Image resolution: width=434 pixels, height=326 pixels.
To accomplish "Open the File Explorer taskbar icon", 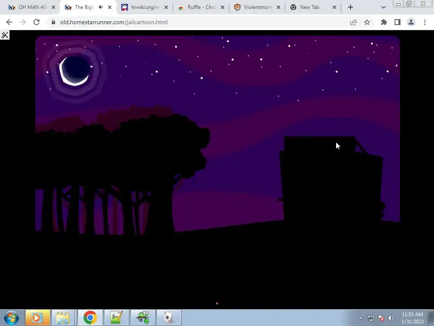I will coord(63,318).
